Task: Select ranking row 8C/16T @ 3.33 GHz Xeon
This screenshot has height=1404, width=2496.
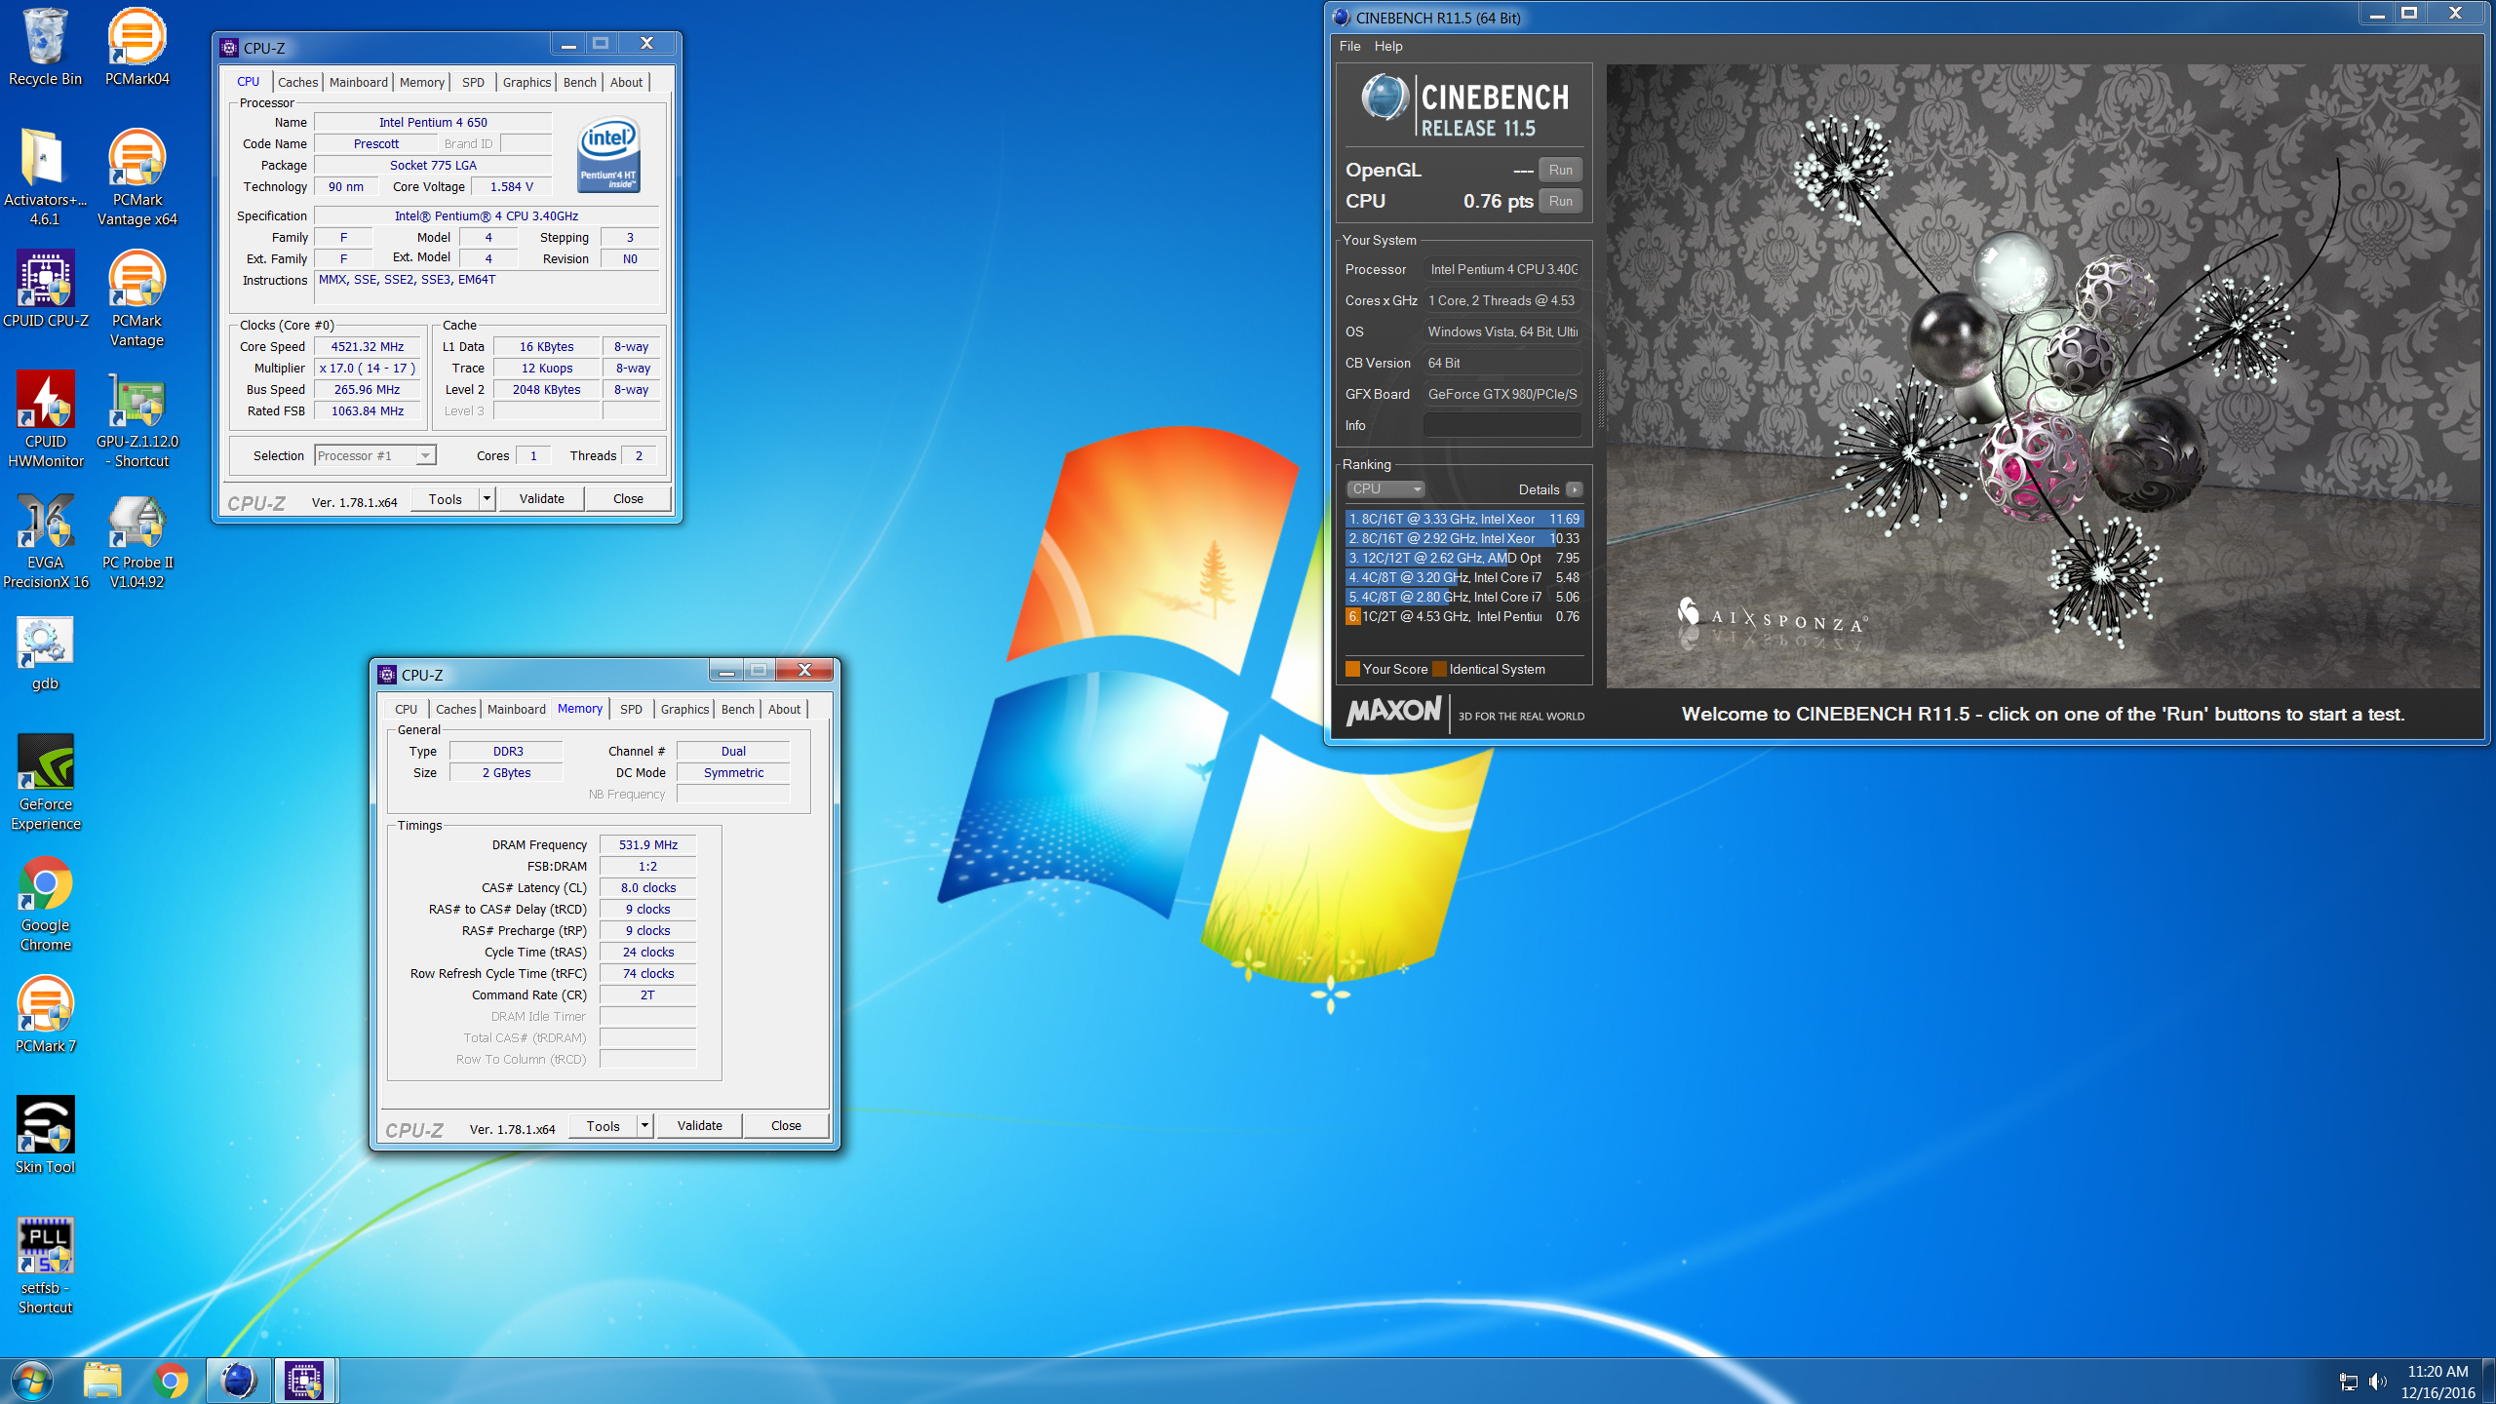Action: [1464, 519]
